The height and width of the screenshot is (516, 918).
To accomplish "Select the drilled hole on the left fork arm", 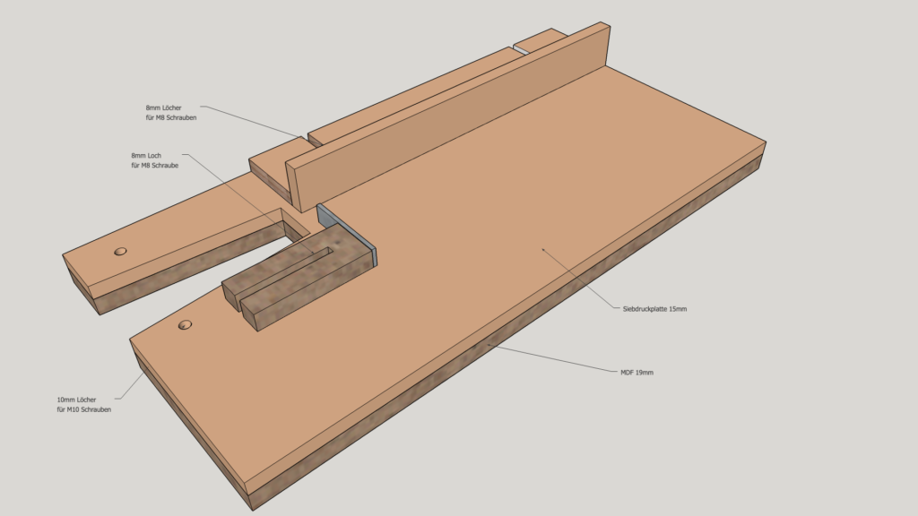I will [120, 252].
